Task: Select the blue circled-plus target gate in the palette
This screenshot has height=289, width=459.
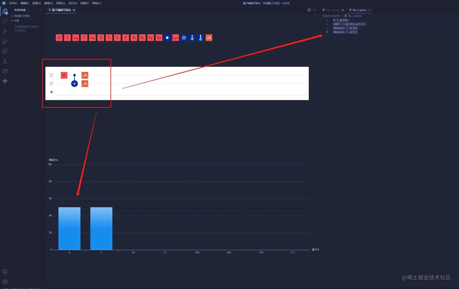Action: click(x=184, y=38)
